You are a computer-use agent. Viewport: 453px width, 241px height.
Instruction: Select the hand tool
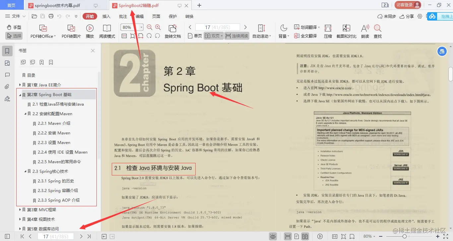(x=14, y=27)
